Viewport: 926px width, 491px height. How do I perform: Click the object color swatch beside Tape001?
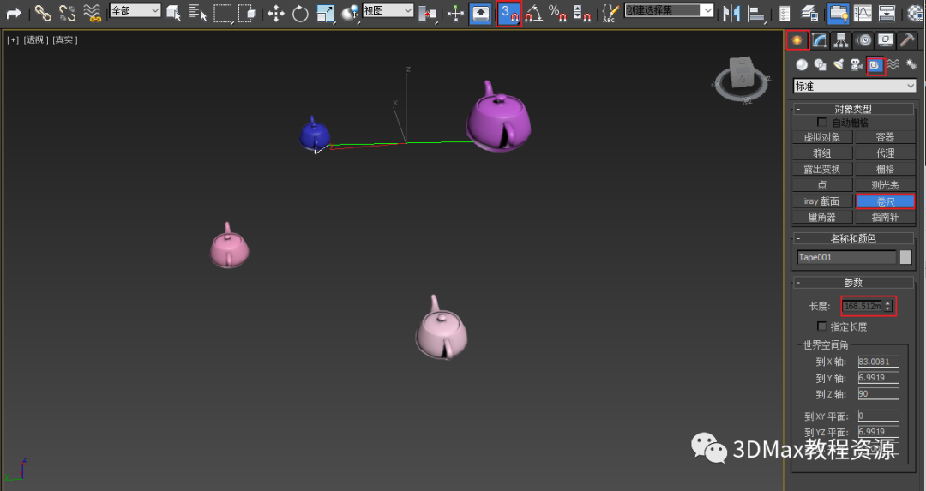[x=905, y=257]
